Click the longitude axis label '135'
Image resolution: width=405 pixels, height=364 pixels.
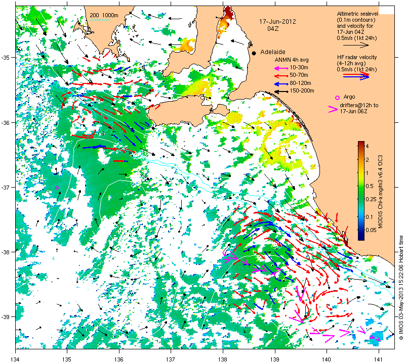coord(67,359)
